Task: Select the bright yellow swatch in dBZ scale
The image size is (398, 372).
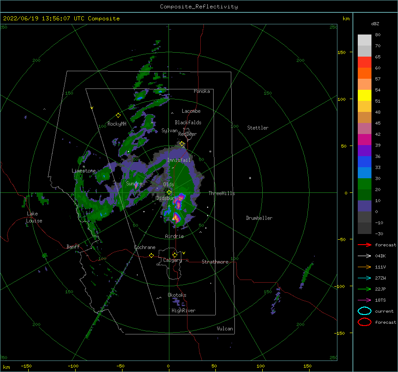Action: [x=364, y=95]
